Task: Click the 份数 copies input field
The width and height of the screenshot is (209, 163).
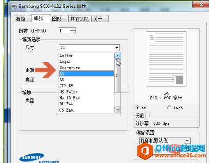Action: (x=64, y=31)
